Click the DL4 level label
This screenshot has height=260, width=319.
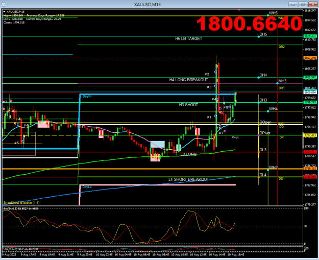pos(263,175)
